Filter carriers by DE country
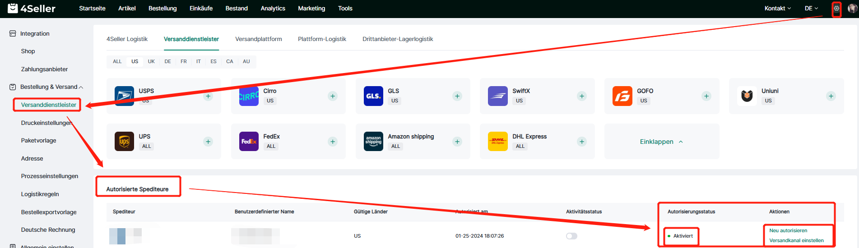859x248 pixels. [x=167, y=61]
